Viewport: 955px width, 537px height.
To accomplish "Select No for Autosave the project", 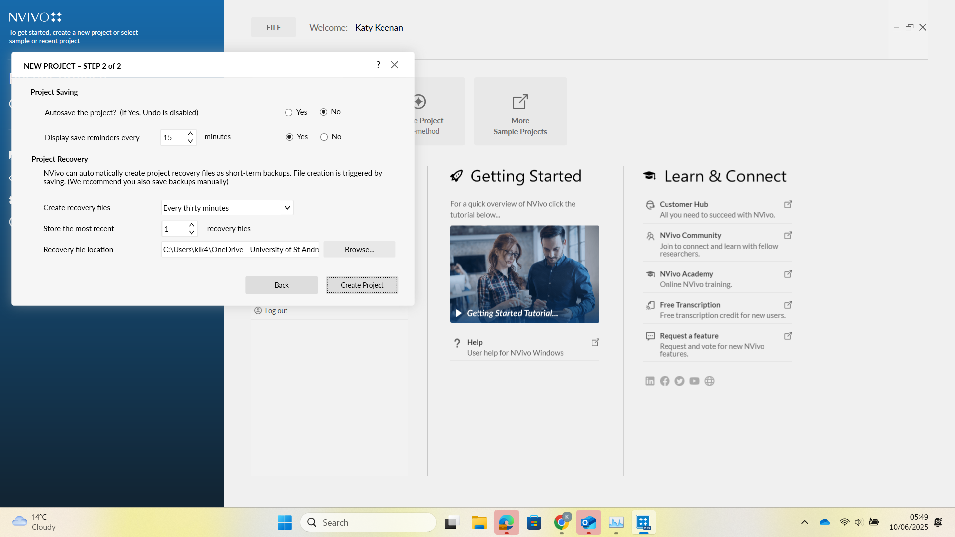I will click(x=323, y=112).
